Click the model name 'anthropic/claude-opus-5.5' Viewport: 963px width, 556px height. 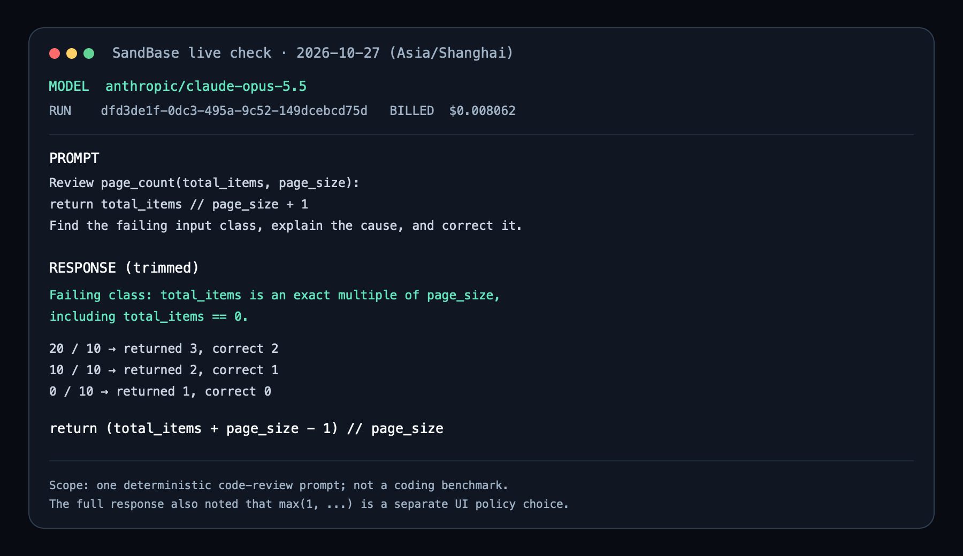206,86
